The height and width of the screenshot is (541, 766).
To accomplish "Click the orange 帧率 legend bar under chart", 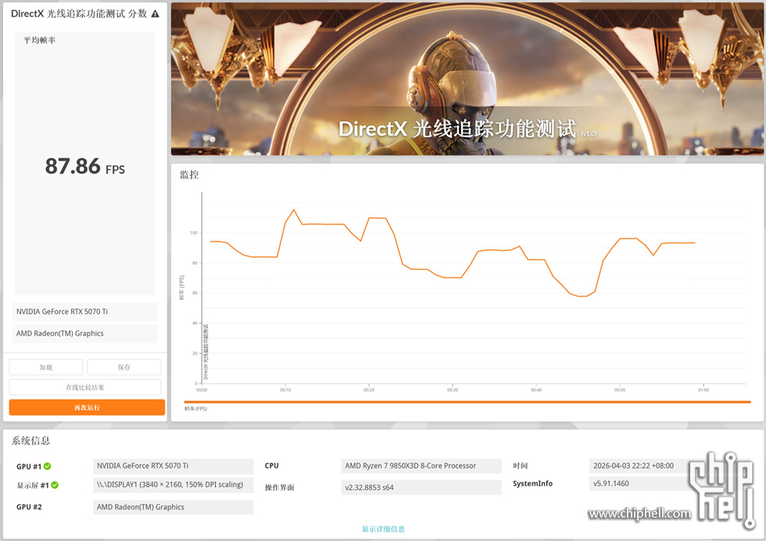I will coord(467,402).
